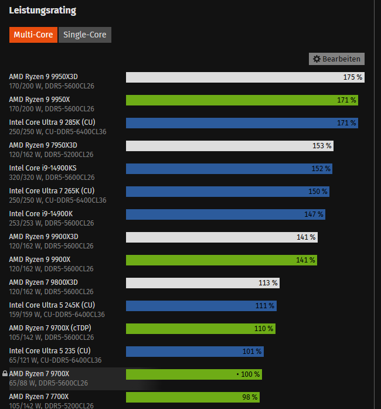Click the 98 % bar of Ryzen 7 7700X
The height and width of the screenshot is (409, 381).
(193, 397)
